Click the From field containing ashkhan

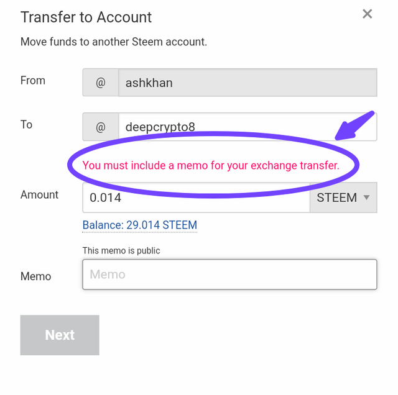pyautogui.click(x=247, y=83)
